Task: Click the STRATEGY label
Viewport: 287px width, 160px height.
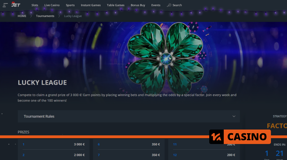Action: (280, 116)
